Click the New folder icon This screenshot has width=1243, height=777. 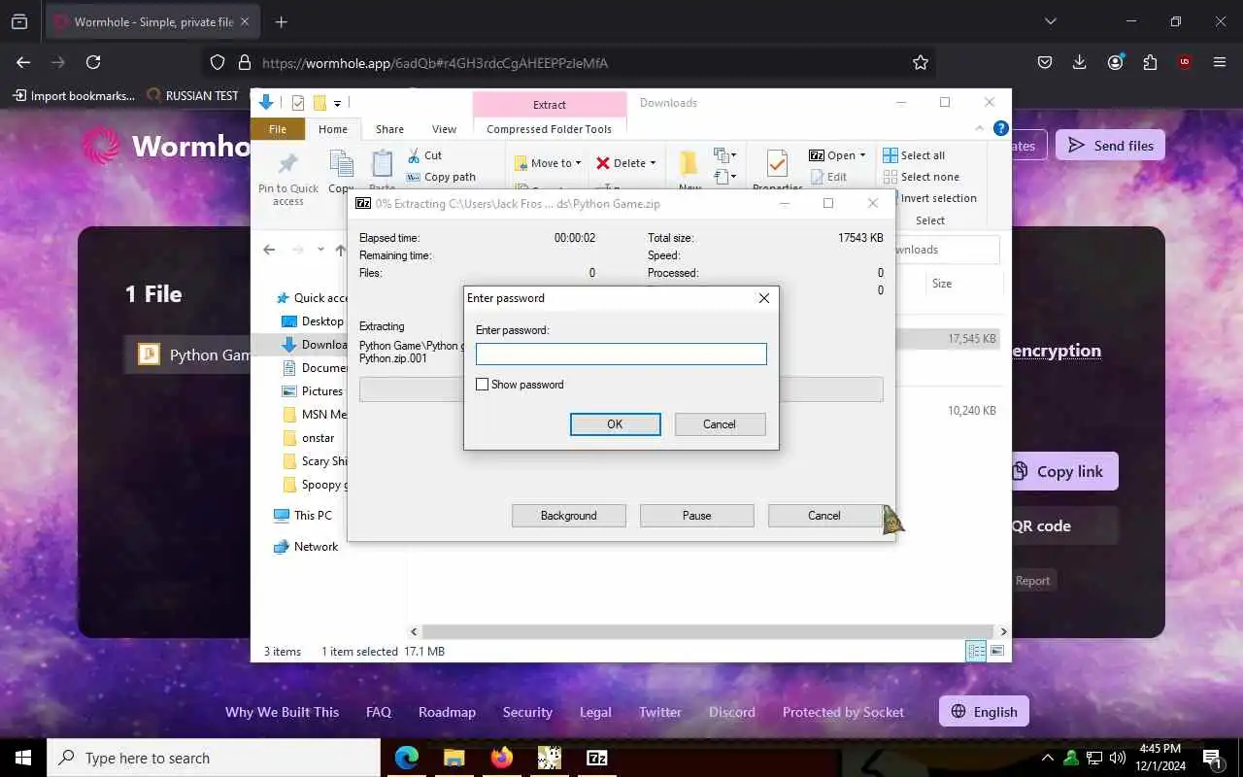click(x=689, y=163)
